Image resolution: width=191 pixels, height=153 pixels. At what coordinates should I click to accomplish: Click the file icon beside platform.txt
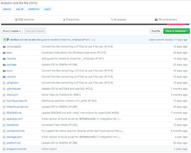[x=4, y=143]
